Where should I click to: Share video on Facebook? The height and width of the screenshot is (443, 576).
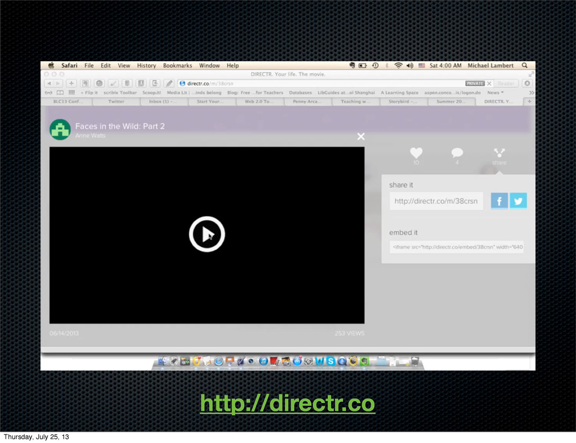(x=499, y=201)
